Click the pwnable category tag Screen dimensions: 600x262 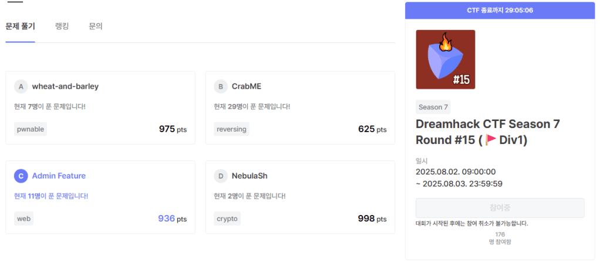[x=30, y=129]
